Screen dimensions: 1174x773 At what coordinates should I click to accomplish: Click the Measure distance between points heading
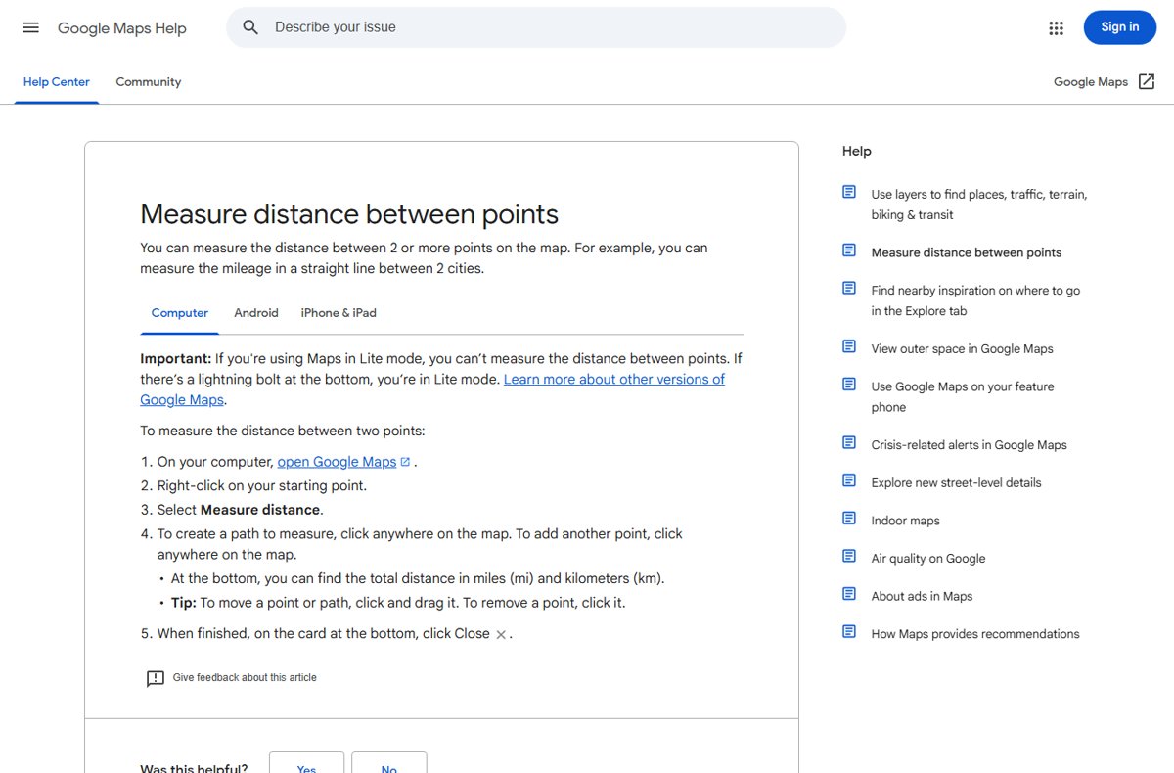coord(349,214)
